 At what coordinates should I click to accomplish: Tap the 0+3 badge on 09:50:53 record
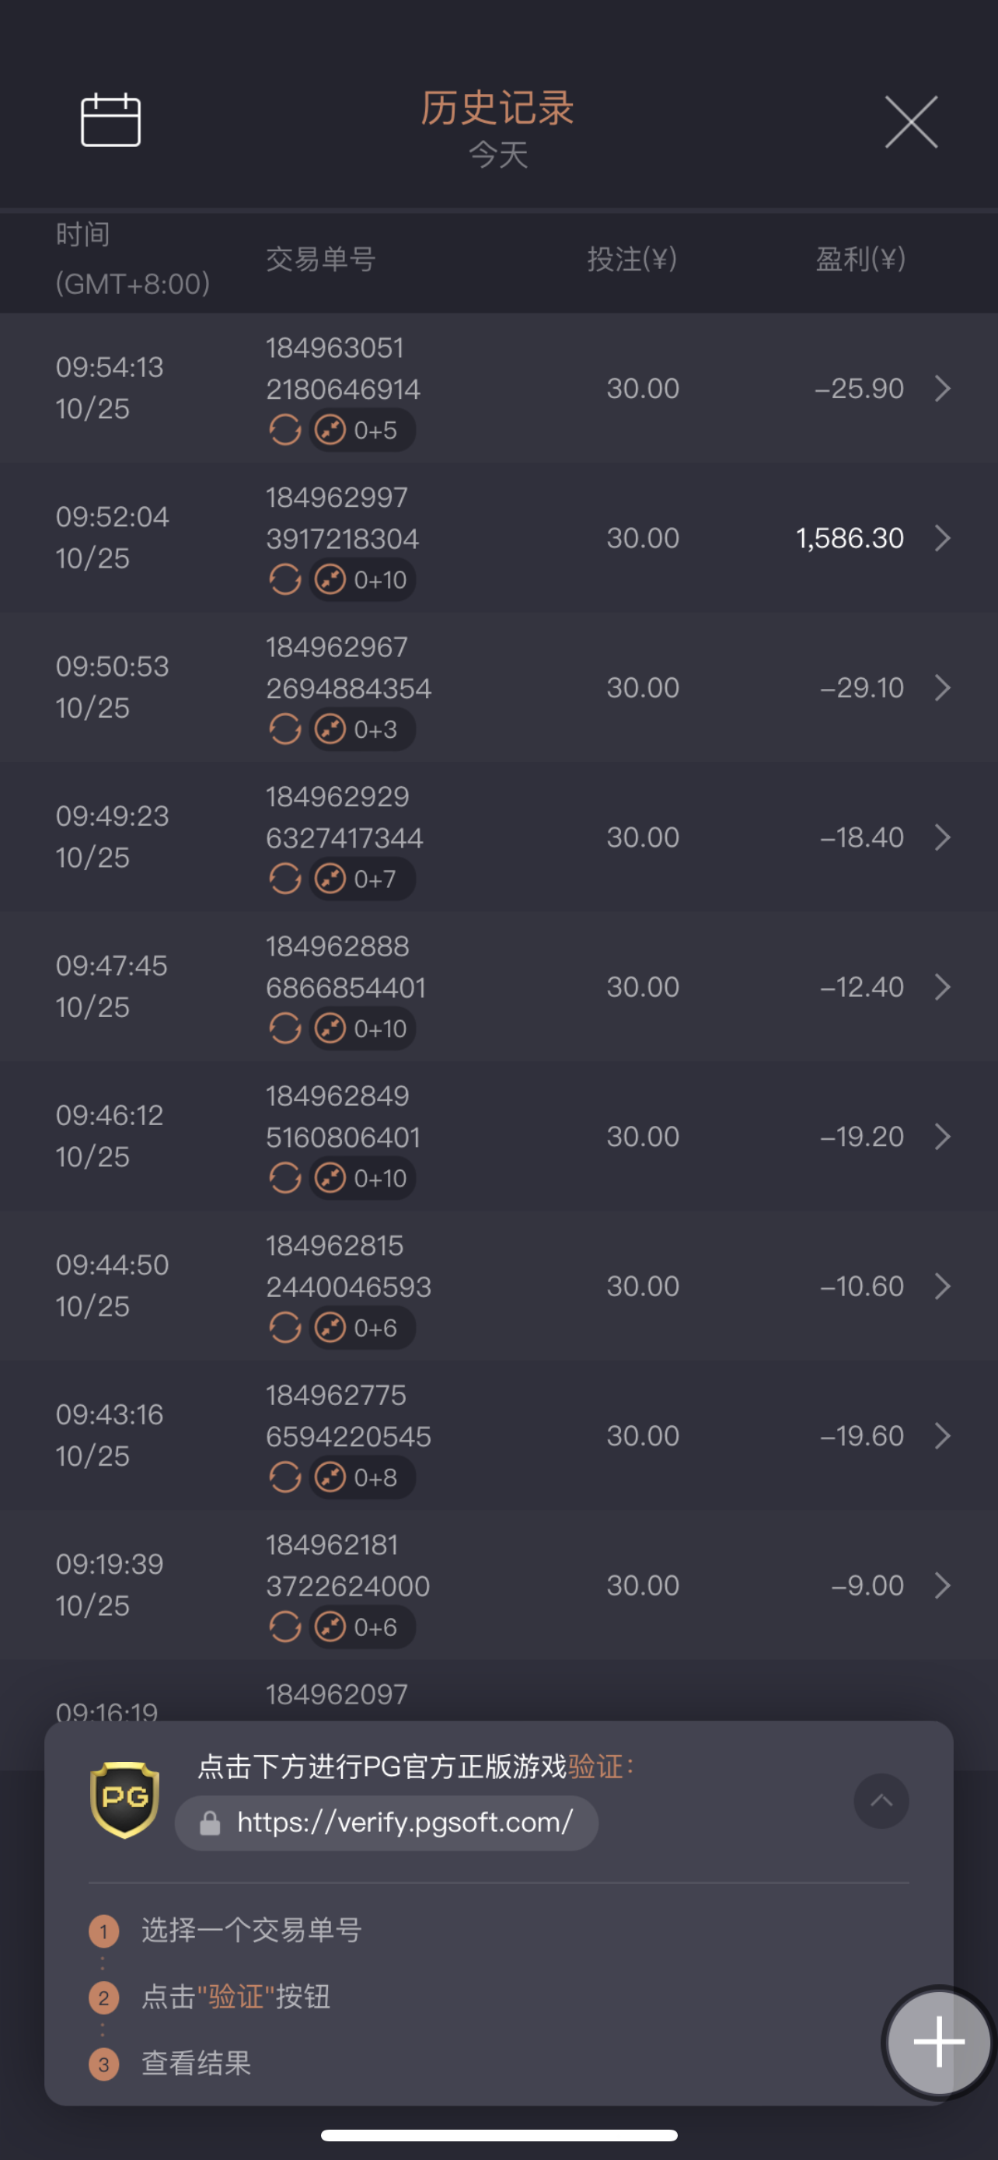(362, 729)
